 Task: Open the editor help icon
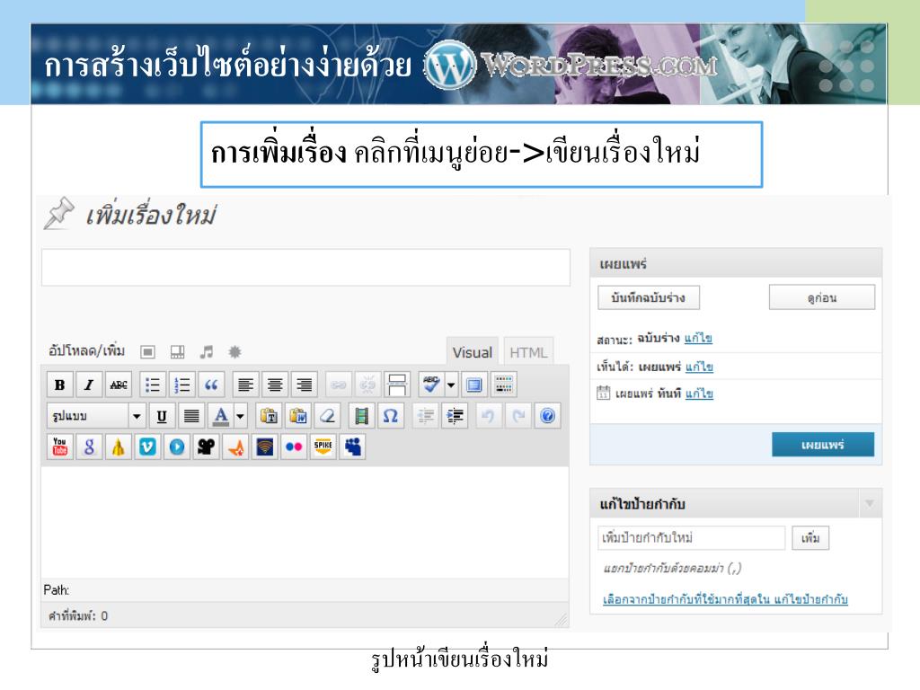coord(547,416)
